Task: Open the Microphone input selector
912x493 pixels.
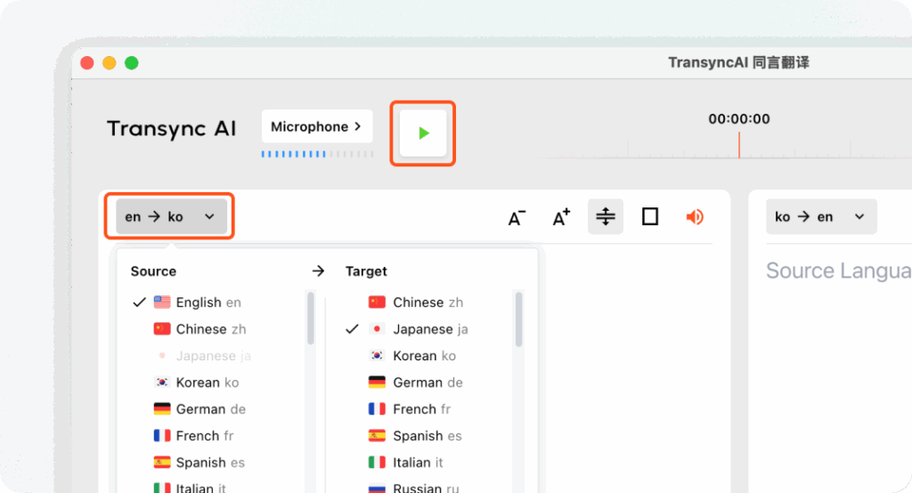Action: coord(317,126)
